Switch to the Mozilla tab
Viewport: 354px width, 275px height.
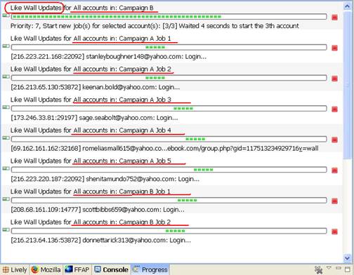point(46,269)
